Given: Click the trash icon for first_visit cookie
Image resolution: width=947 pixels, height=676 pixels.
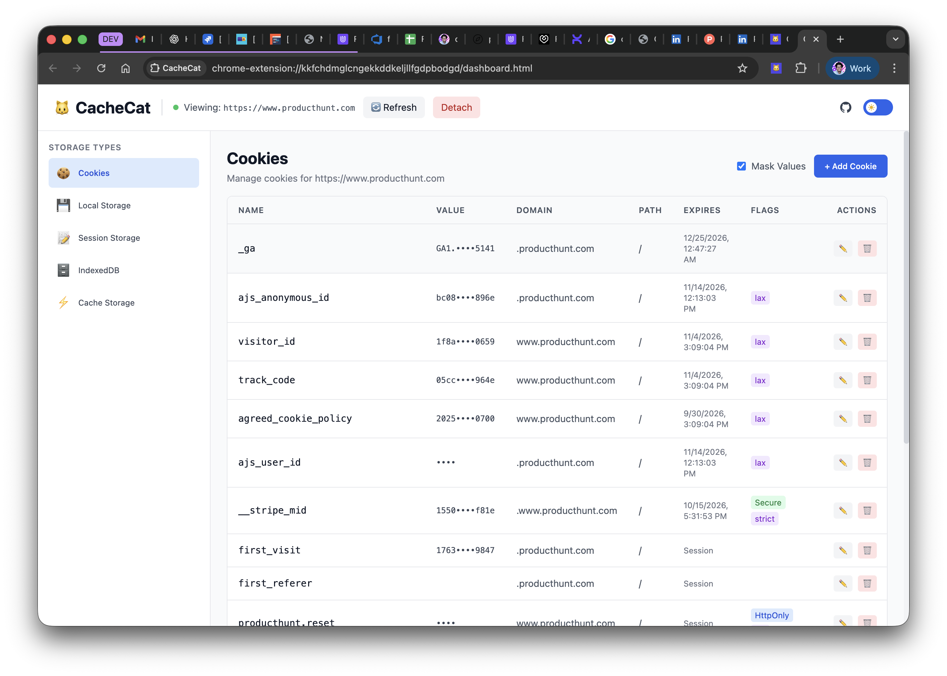Looking at the screenshot, I should (867, 550).
